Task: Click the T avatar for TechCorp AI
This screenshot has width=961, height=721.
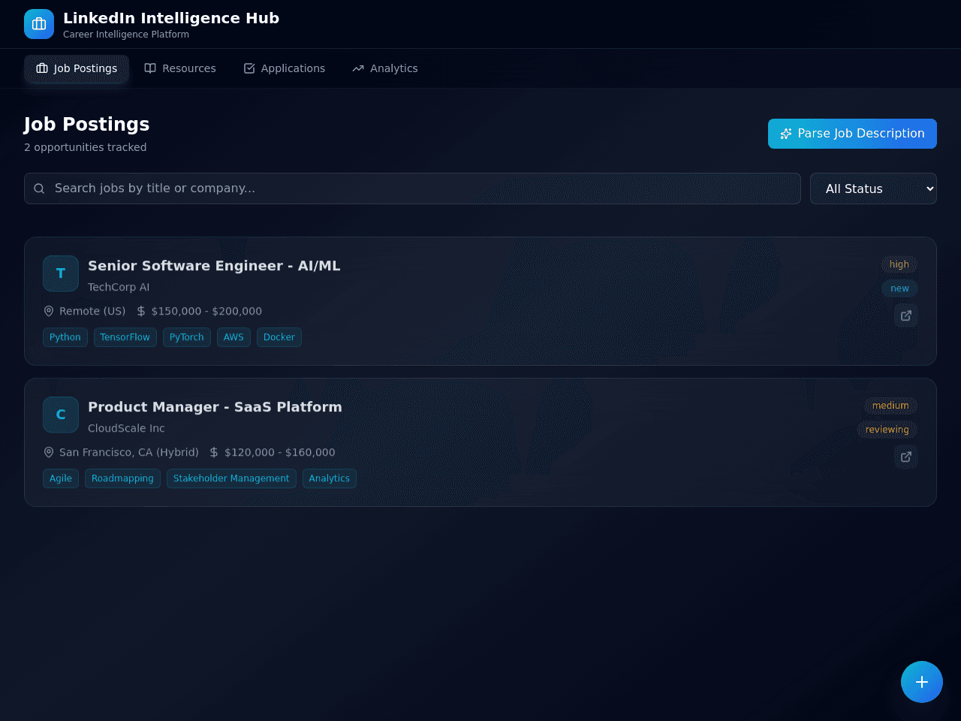Action: 61,273
